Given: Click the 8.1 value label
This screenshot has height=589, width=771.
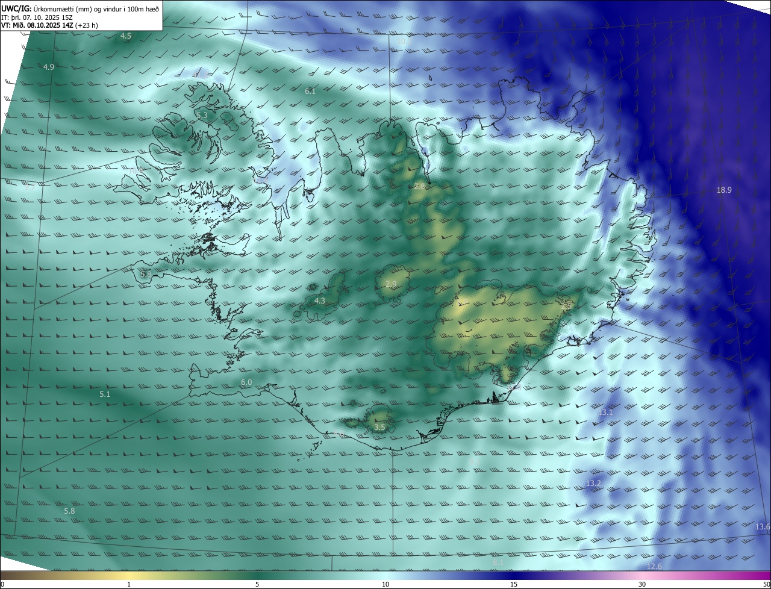Looking at the screenshot, I should click(498, 563).
